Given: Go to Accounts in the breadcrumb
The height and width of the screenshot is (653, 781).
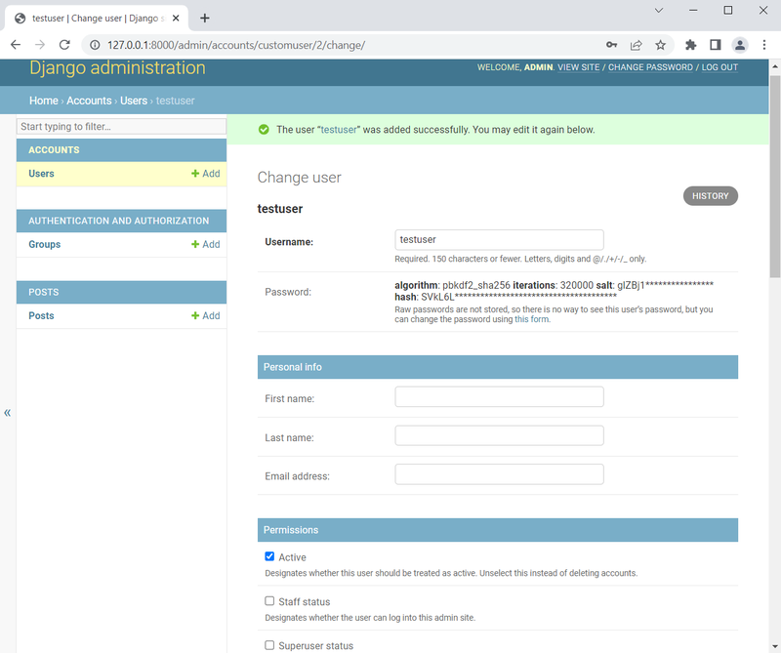Looking at the screenshot, I should 89,101.
